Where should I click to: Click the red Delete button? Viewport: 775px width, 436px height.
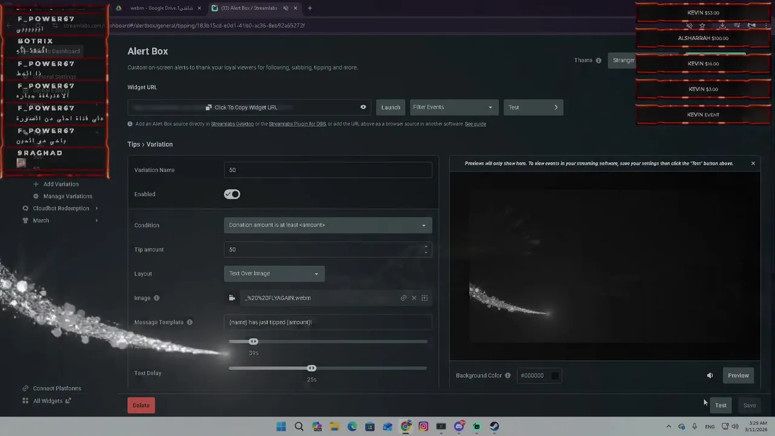141,406
